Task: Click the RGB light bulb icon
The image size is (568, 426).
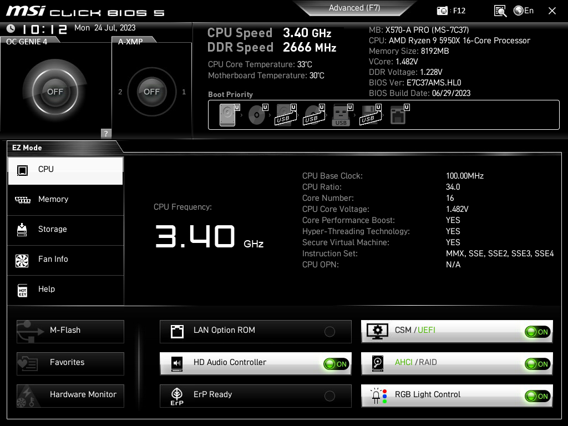Action: coord(378,396)
